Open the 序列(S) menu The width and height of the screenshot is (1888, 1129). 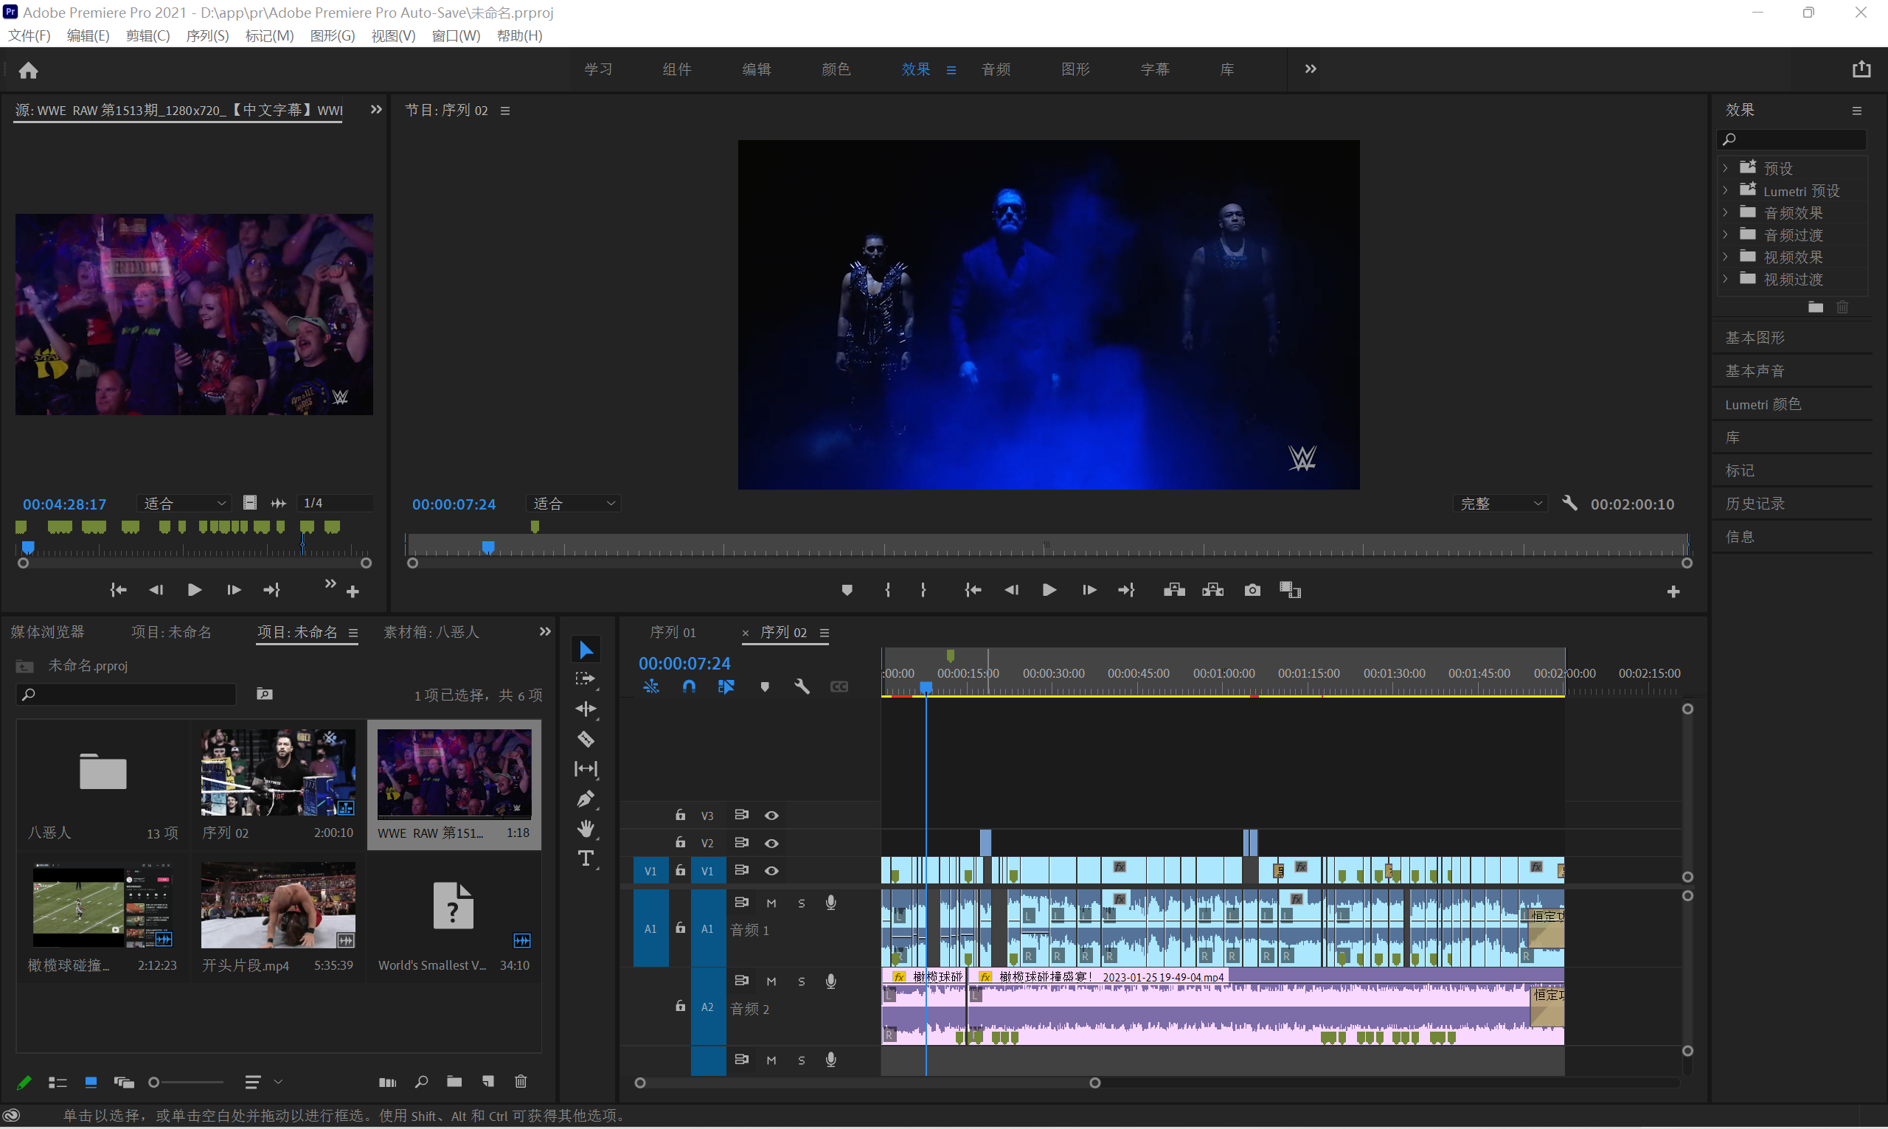tap(207, 35)
